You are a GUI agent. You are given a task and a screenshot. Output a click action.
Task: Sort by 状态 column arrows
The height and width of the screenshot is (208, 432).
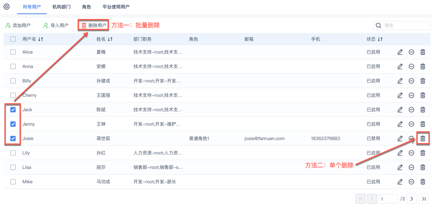[x=380, y=39]
